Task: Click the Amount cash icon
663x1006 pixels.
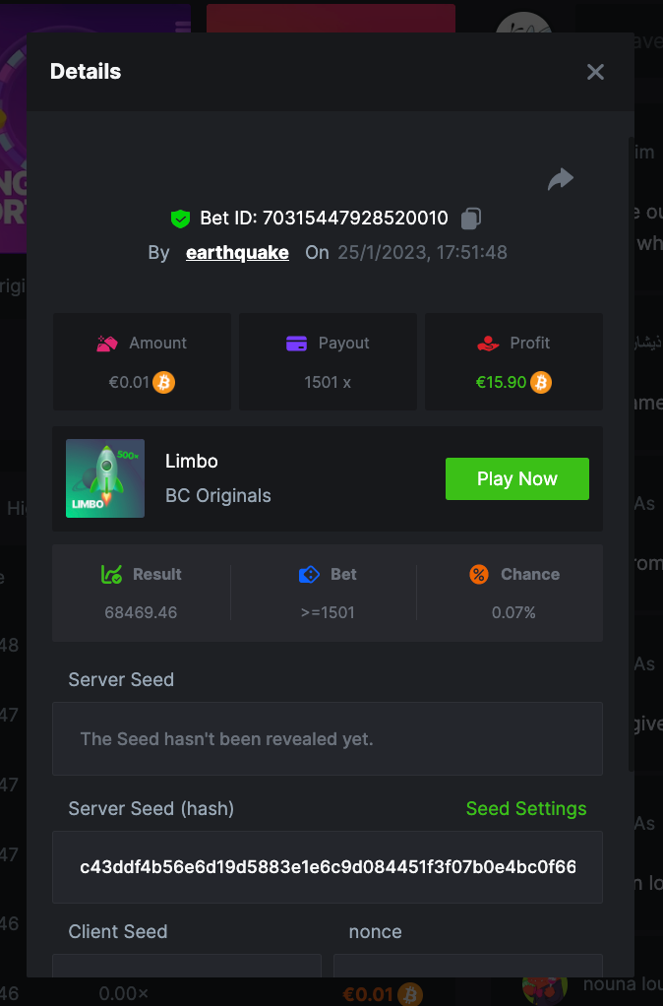Action: point(107,344)
